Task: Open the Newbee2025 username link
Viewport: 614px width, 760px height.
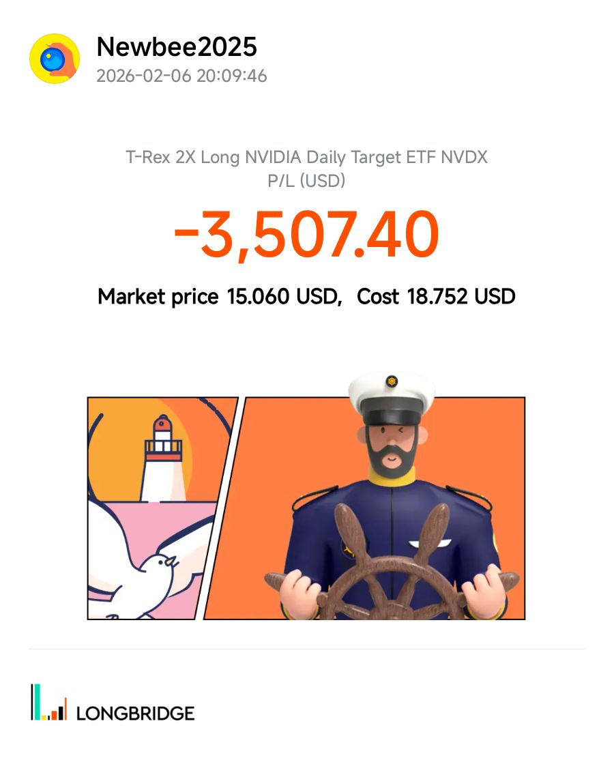Action: pos(177,47)
